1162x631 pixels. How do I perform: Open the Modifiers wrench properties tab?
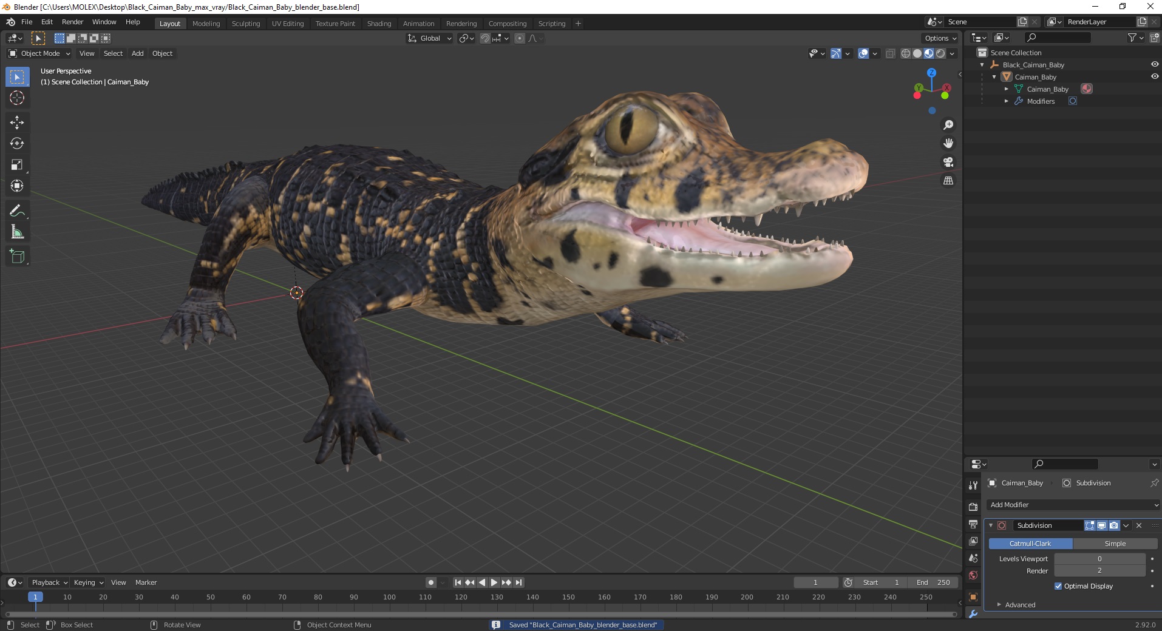[x=973, y=614]
